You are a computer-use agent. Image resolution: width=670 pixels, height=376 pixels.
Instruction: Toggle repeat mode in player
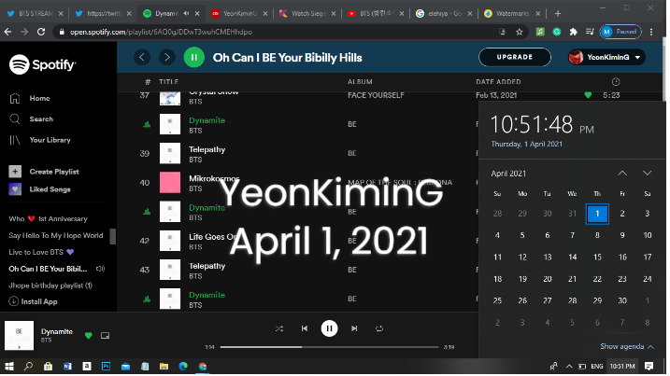pos(380,329)
